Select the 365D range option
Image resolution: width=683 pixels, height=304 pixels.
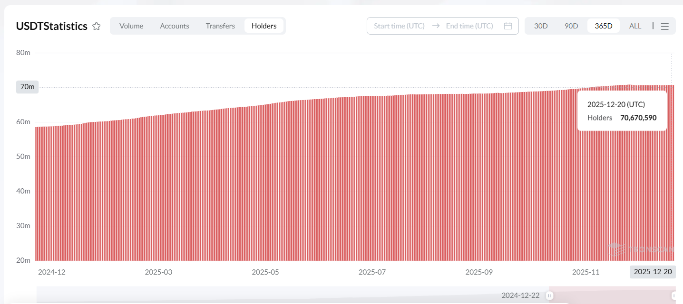click(603, 26)
